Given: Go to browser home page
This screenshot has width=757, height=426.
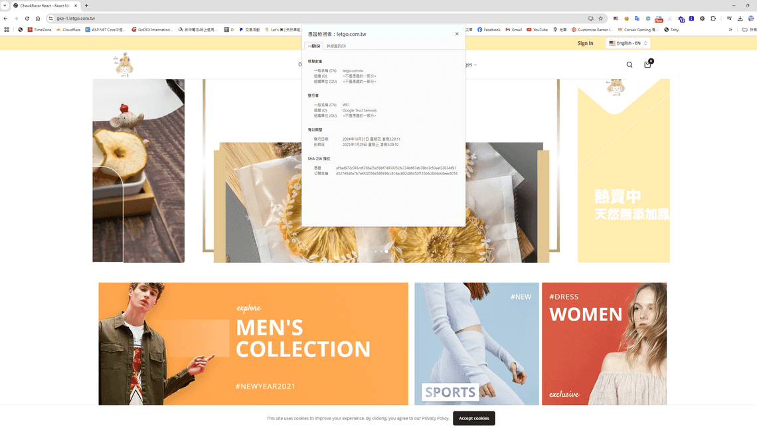Looking at the screenshot, I should 38,19.
